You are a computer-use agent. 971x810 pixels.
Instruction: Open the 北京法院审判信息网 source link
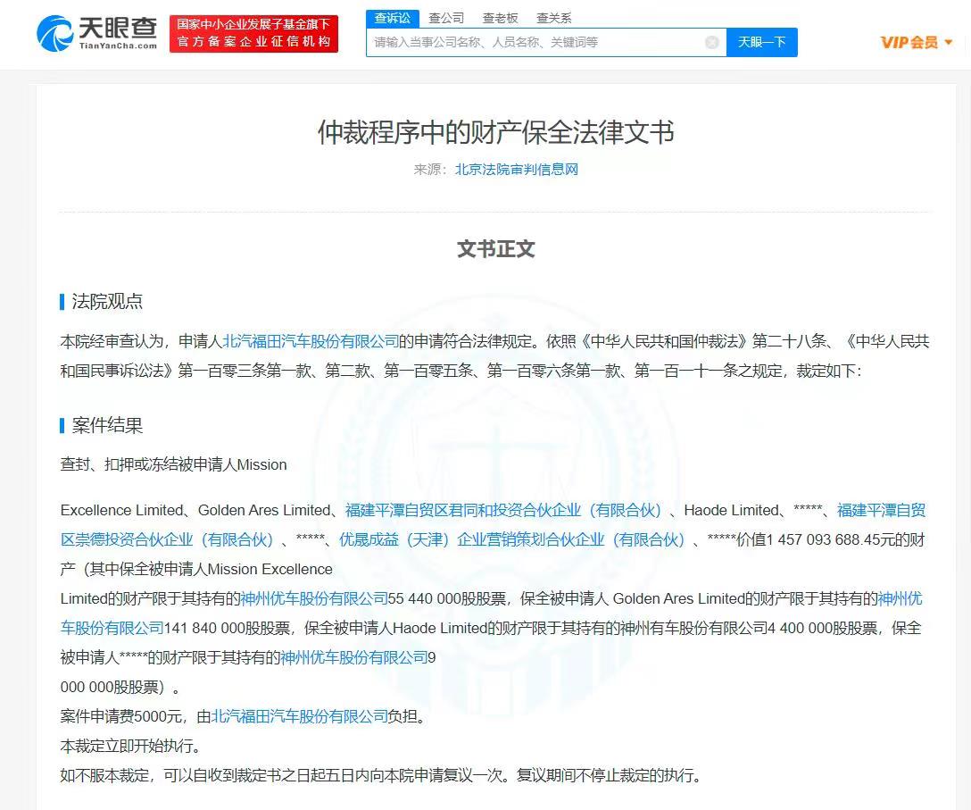point(517,169)
